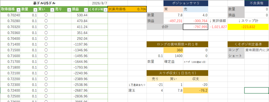269x102 pixels.
Task: Click the circle mark in the 0.72400 row
Action: (46, 90)
